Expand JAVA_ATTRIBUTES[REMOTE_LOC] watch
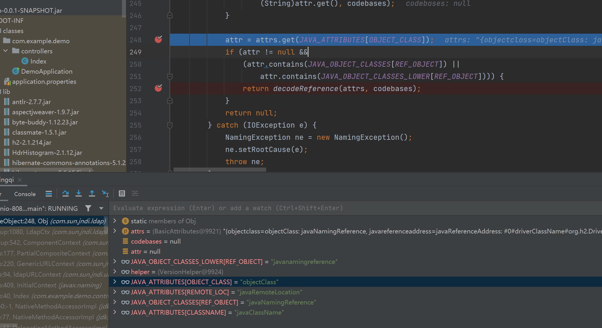 tap(115, 292)
